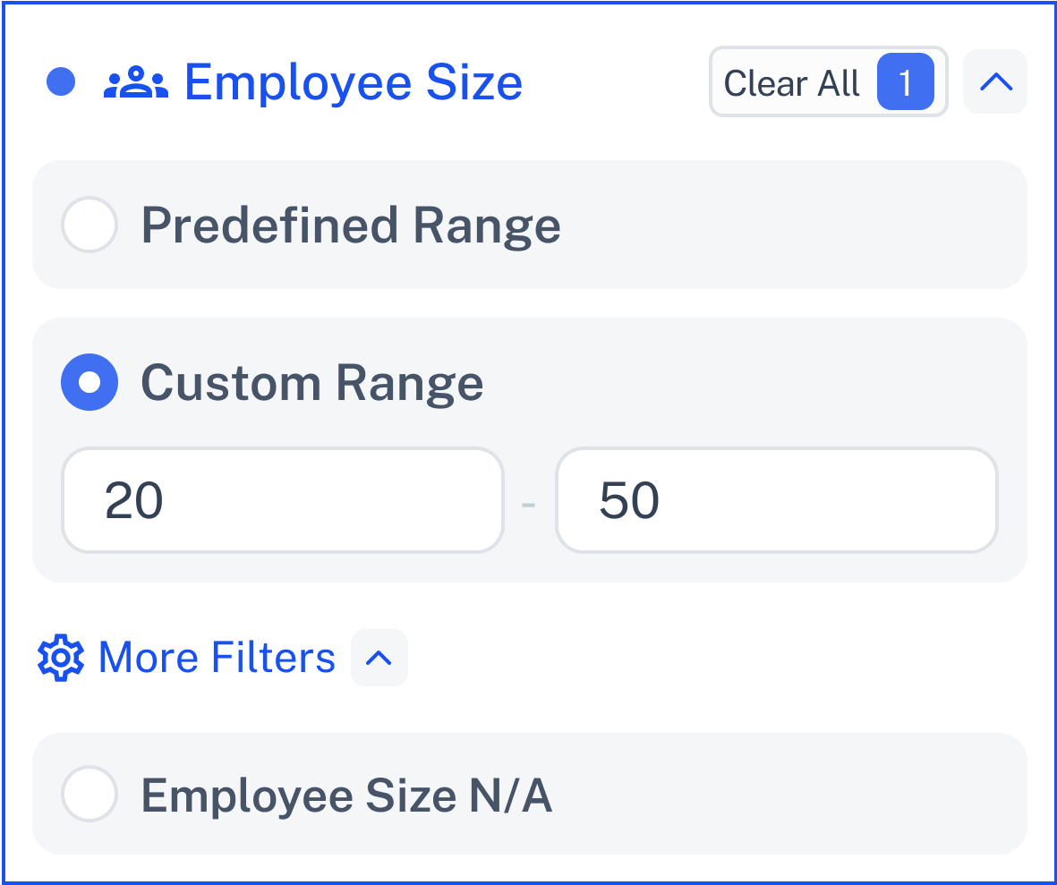Click the blue badge showing 1
This screenshot has width=1057, height=885.
point(905,82)
